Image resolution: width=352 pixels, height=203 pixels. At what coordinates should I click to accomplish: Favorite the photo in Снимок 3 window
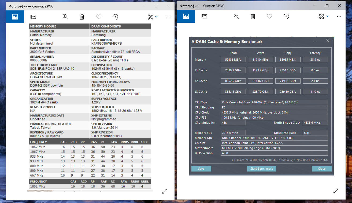tap(270, 16)
